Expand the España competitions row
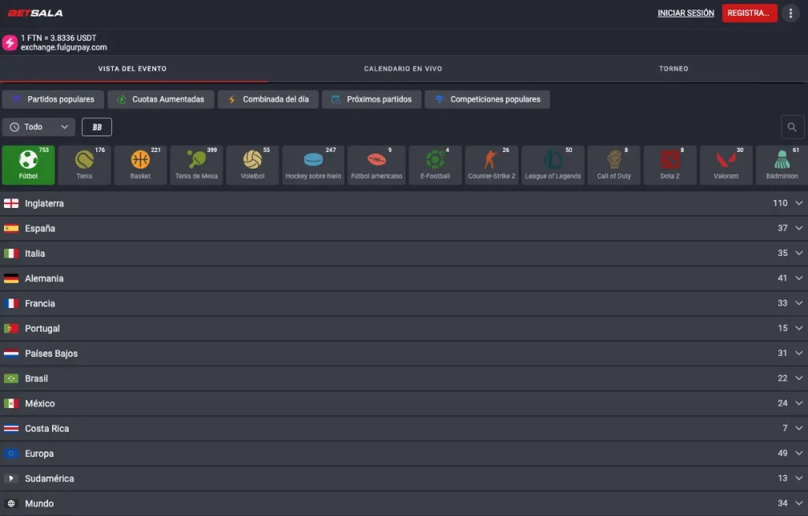The width and height of the screenshot is (808, 516). pyautogui.click(x=404, y=228)
